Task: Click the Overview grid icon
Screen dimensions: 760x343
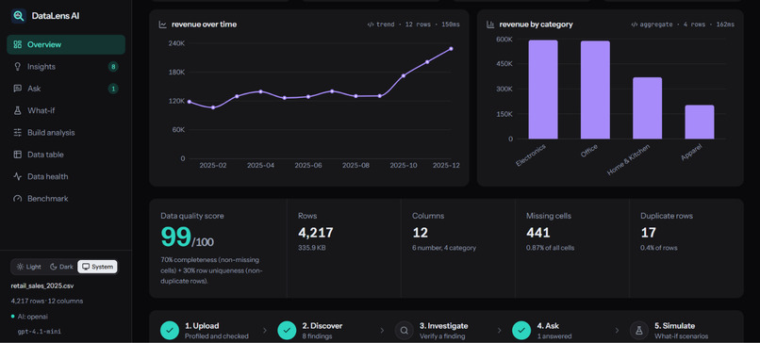Action: point(18,44)
